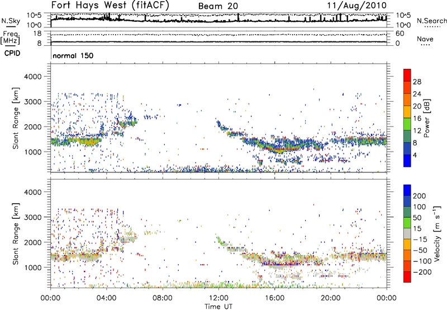Screen dimensions: 447x310
Task: Click red top segment of Power color bar
Action: [x=407, y=75]
